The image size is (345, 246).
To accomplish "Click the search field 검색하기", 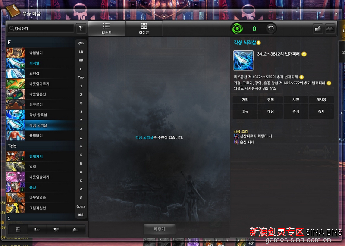I will pos(41,28).
